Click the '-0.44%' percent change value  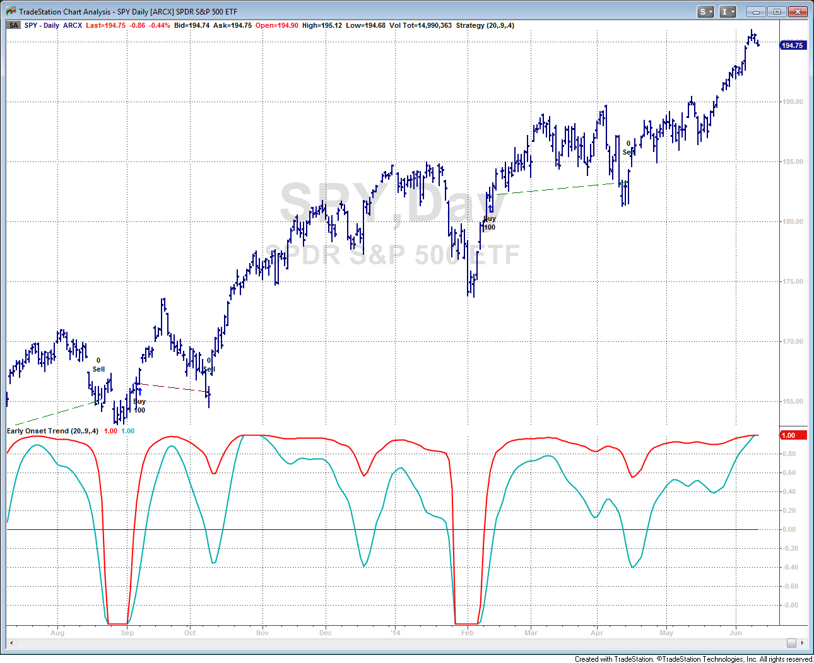coord(160,25)
